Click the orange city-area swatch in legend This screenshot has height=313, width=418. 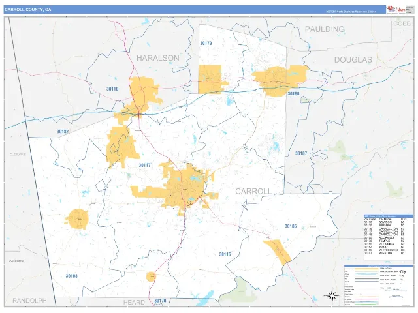click(x=367, y=269)
